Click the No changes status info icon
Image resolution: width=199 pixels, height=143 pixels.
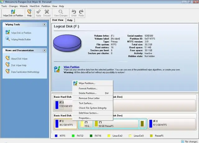click(183, 141)
